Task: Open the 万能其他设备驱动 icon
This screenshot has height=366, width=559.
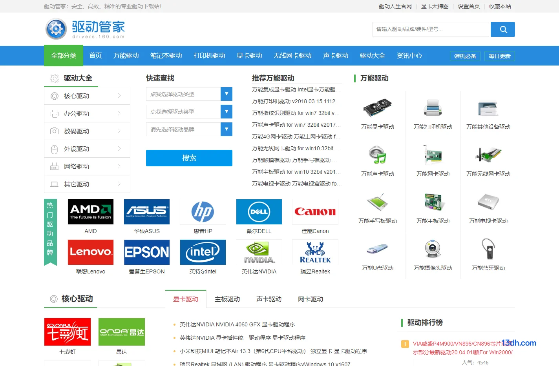Action: [x=488, y=108]
